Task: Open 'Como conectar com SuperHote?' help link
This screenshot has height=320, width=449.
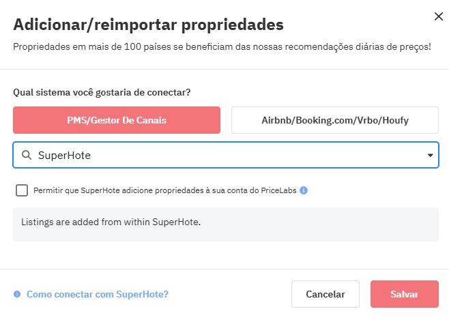Action: [98, 294]
